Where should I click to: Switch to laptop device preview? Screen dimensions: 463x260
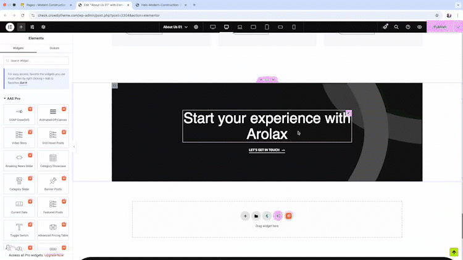point(240,27)
